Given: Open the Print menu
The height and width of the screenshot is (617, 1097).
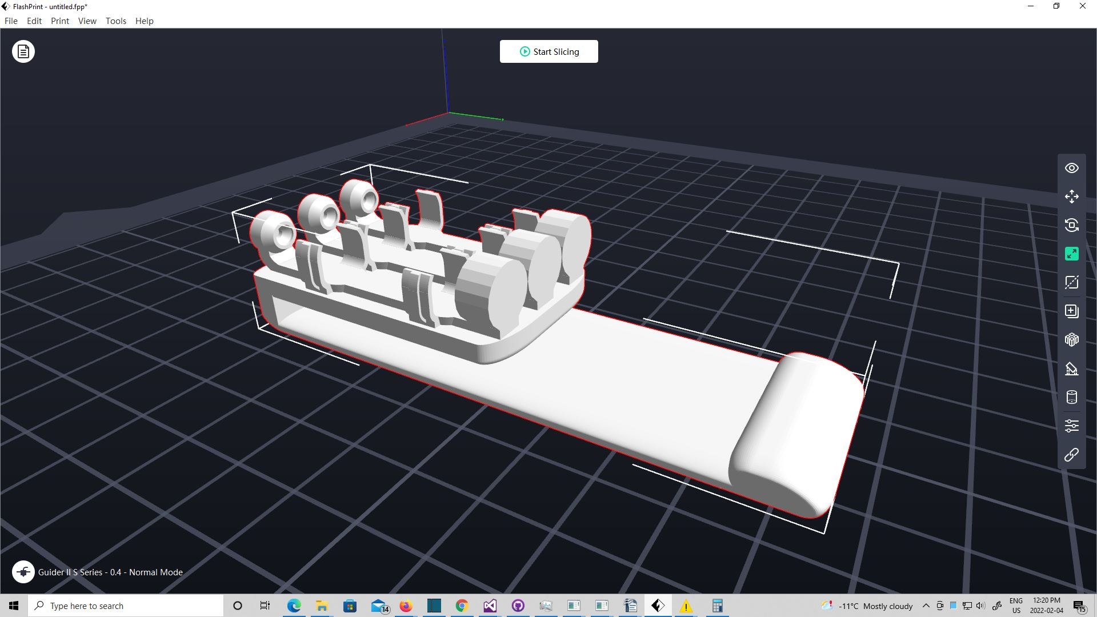Looking at the screenshot, I should (x=60, y=21).
